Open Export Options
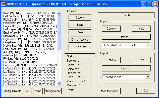The image size is (159, 98). click(111, 60)
